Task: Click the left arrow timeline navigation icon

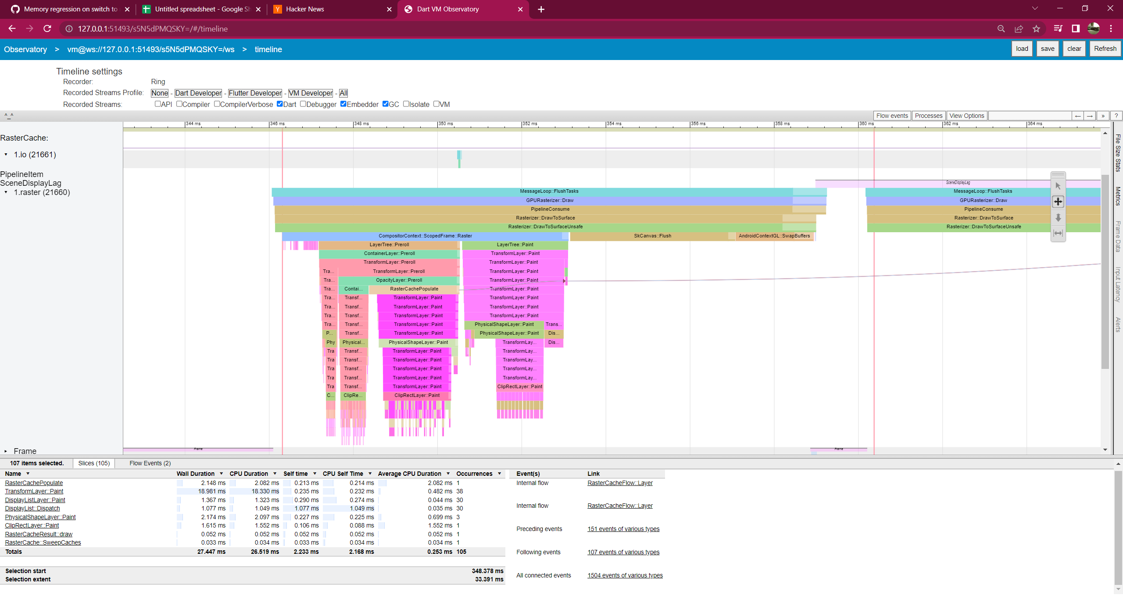Action: coord(1078,116)
